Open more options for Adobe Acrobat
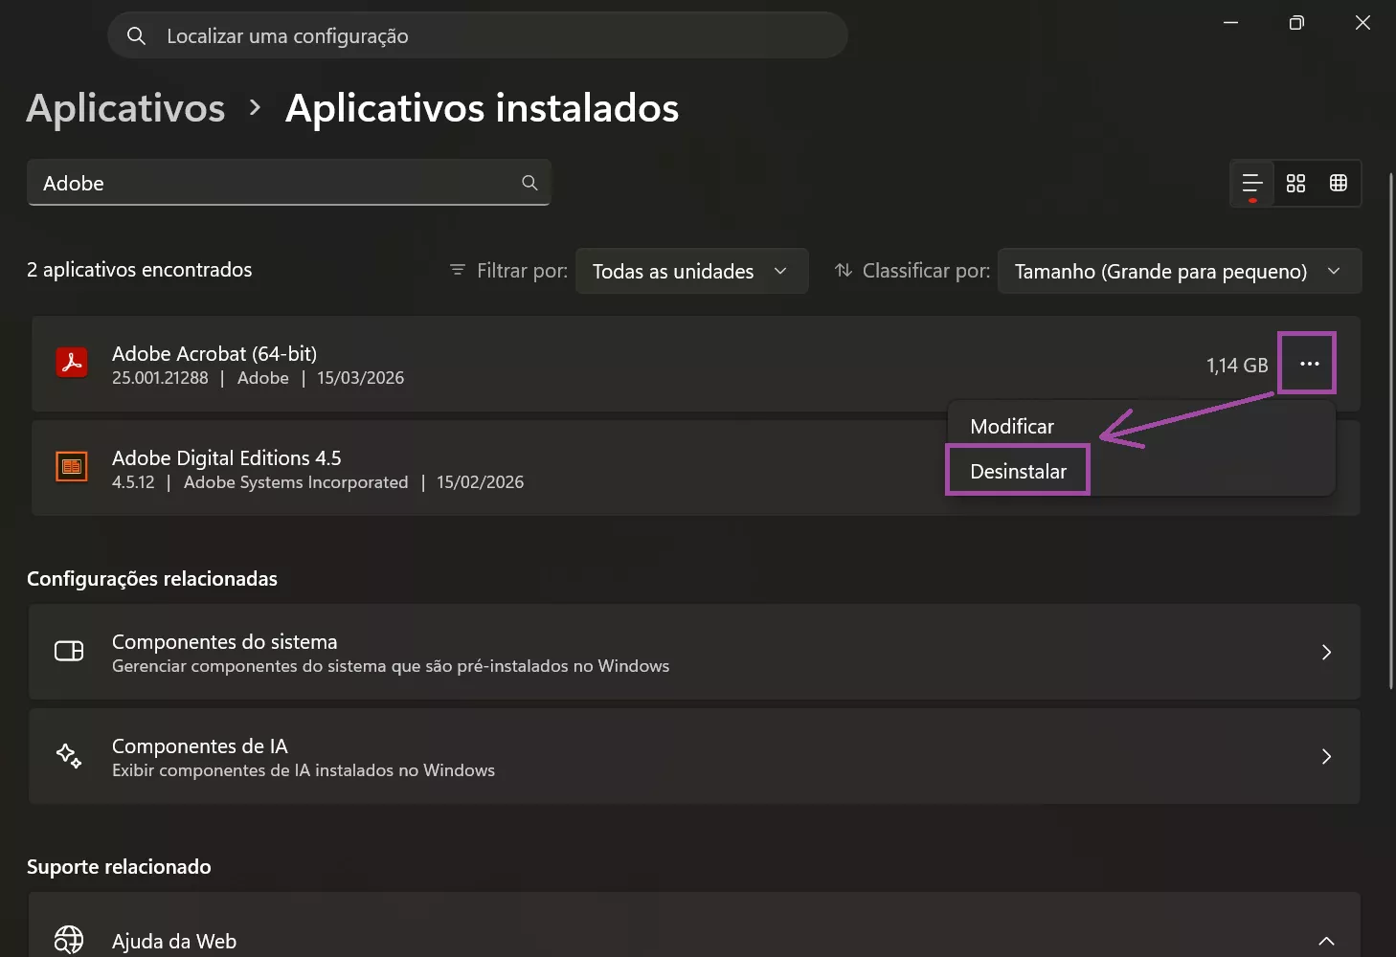Screen dimensions: 1396x957 tap(1307, 364)
